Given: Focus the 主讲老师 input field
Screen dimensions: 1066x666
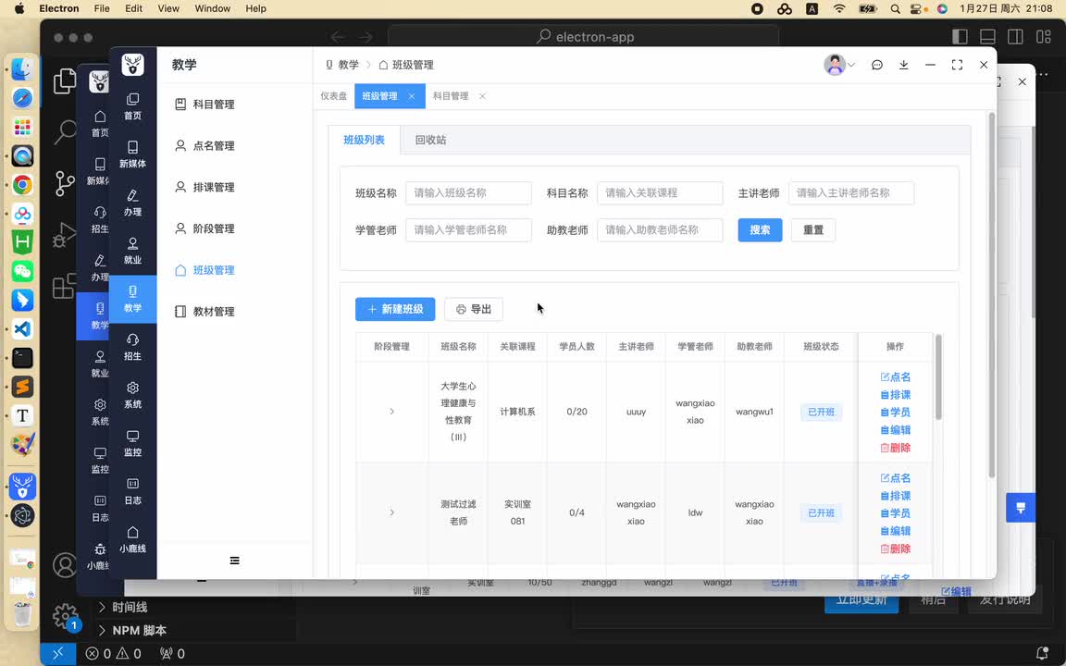Looking at the screenshot, I should coord(851,193).
